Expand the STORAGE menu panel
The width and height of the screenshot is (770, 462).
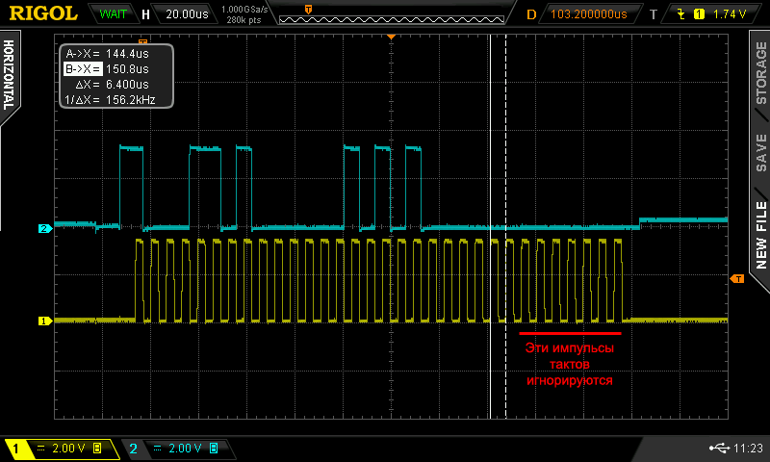[x=760, y=74]
